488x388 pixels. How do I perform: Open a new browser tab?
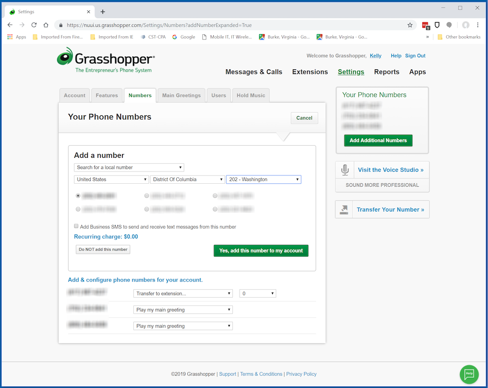point(102,12)
